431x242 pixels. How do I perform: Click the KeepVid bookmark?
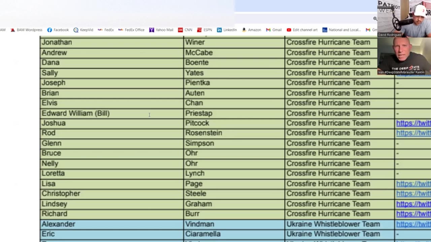[x=83, y=30]
